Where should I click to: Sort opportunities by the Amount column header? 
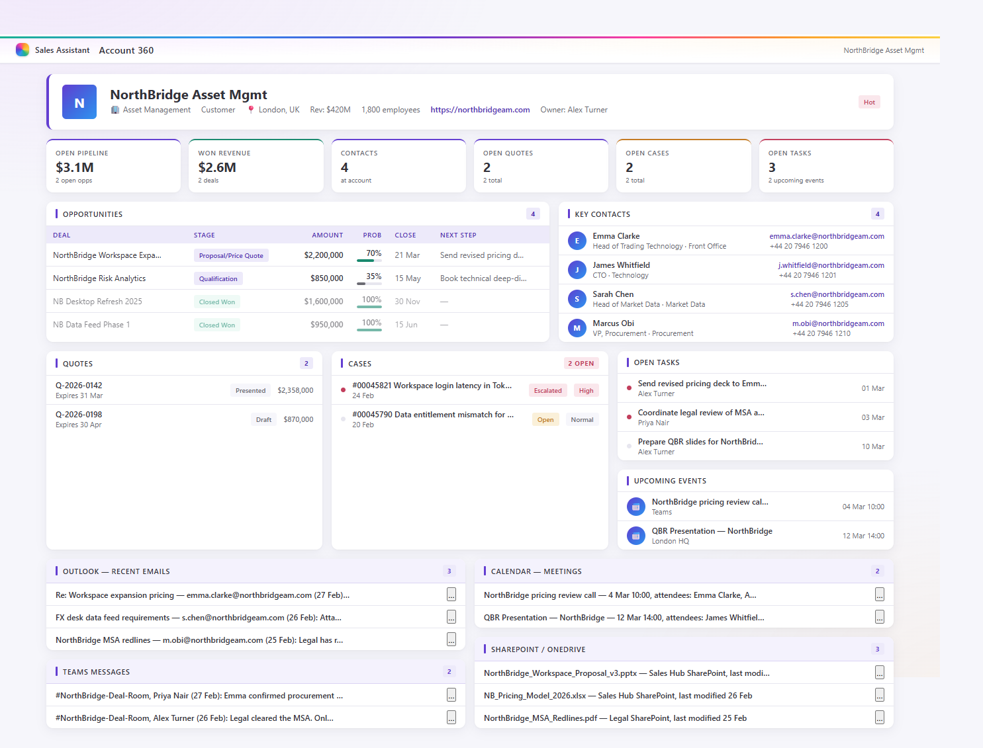pyautogui.click(x=328, y=235)
